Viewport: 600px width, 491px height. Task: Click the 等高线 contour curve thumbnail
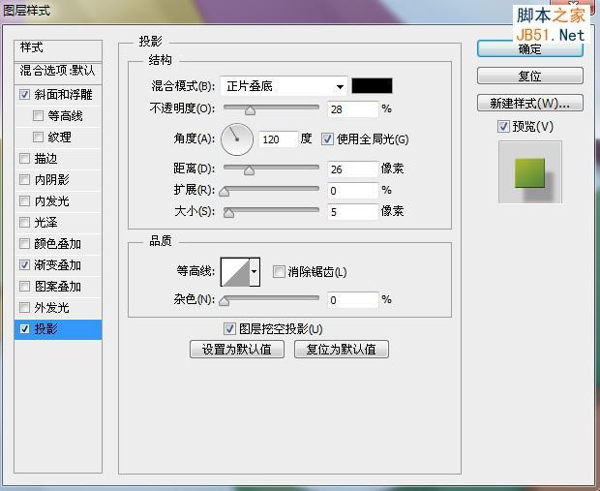pyautogui.click(x=235, y=272)
